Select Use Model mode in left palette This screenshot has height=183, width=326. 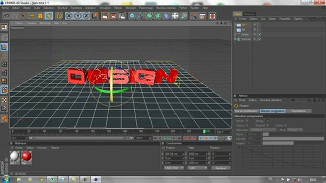coord(4,47)
